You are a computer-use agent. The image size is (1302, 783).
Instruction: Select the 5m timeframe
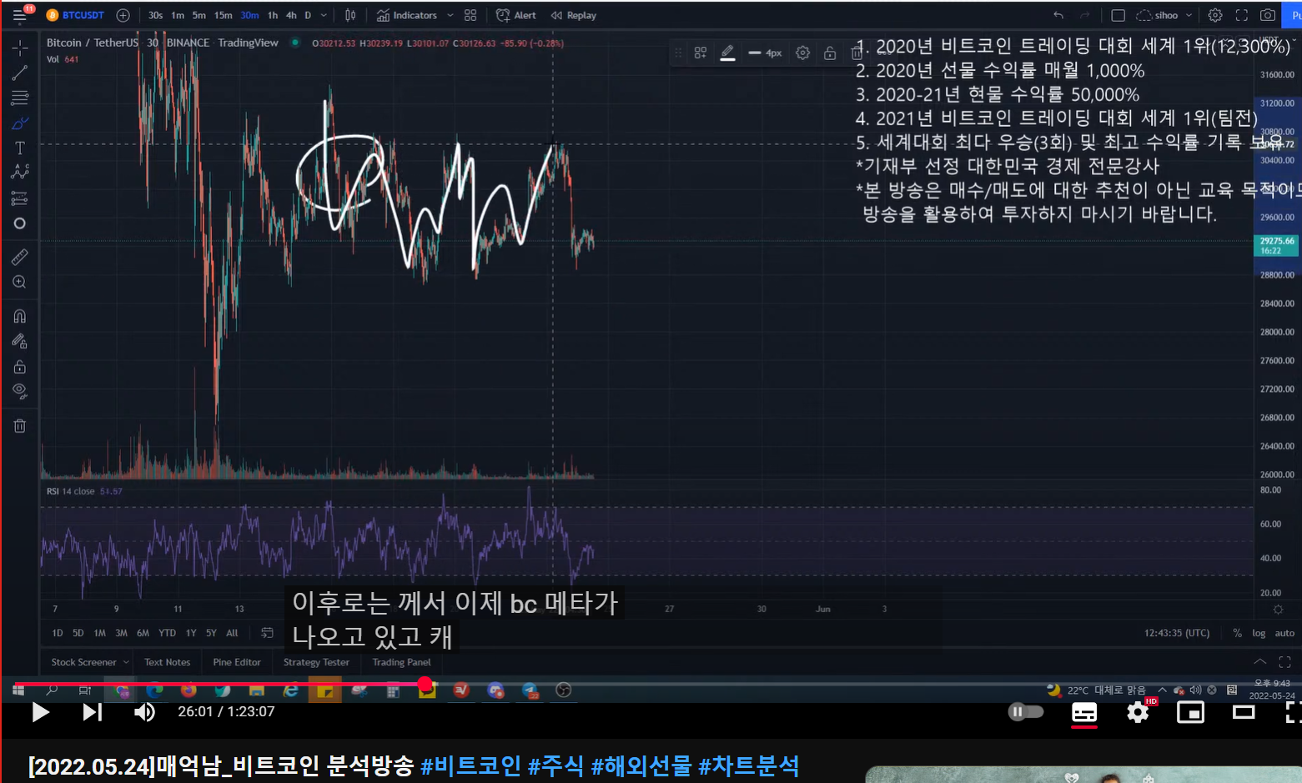tap(199, 15)
